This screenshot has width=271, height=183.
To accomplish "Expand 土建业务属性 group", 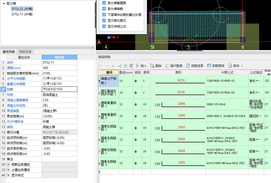I will 8,170.
